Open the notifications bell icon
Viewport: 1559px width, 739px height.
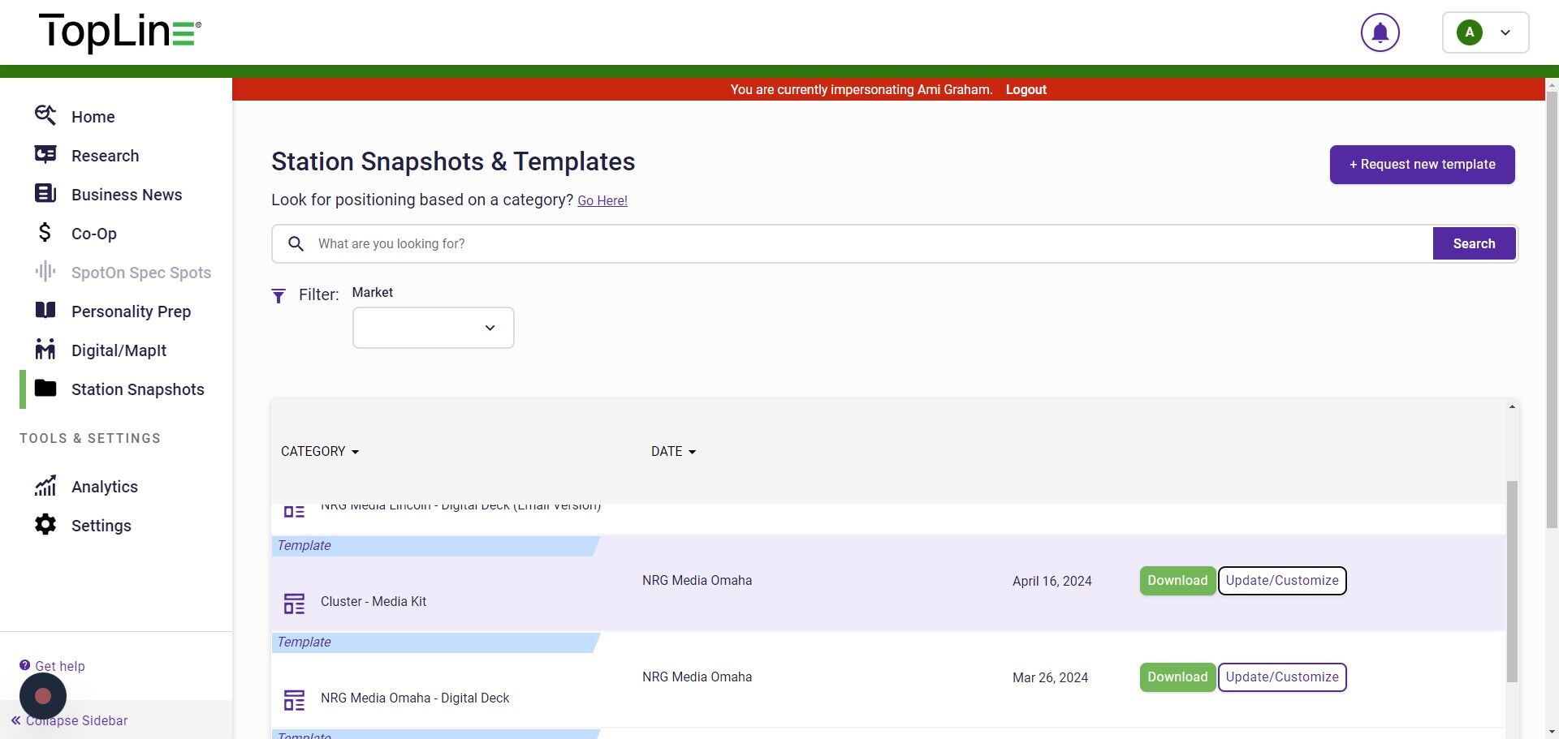pyautogui.click(x=1380, y=33)
